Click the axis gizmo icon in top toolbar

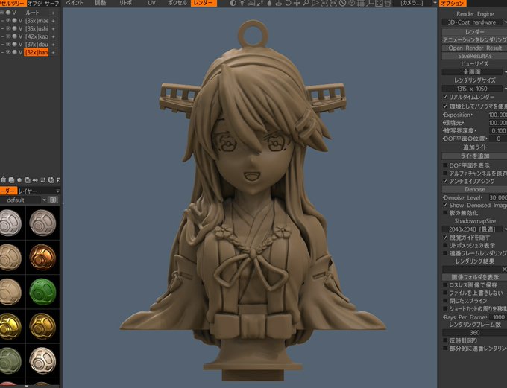(370, 3)
